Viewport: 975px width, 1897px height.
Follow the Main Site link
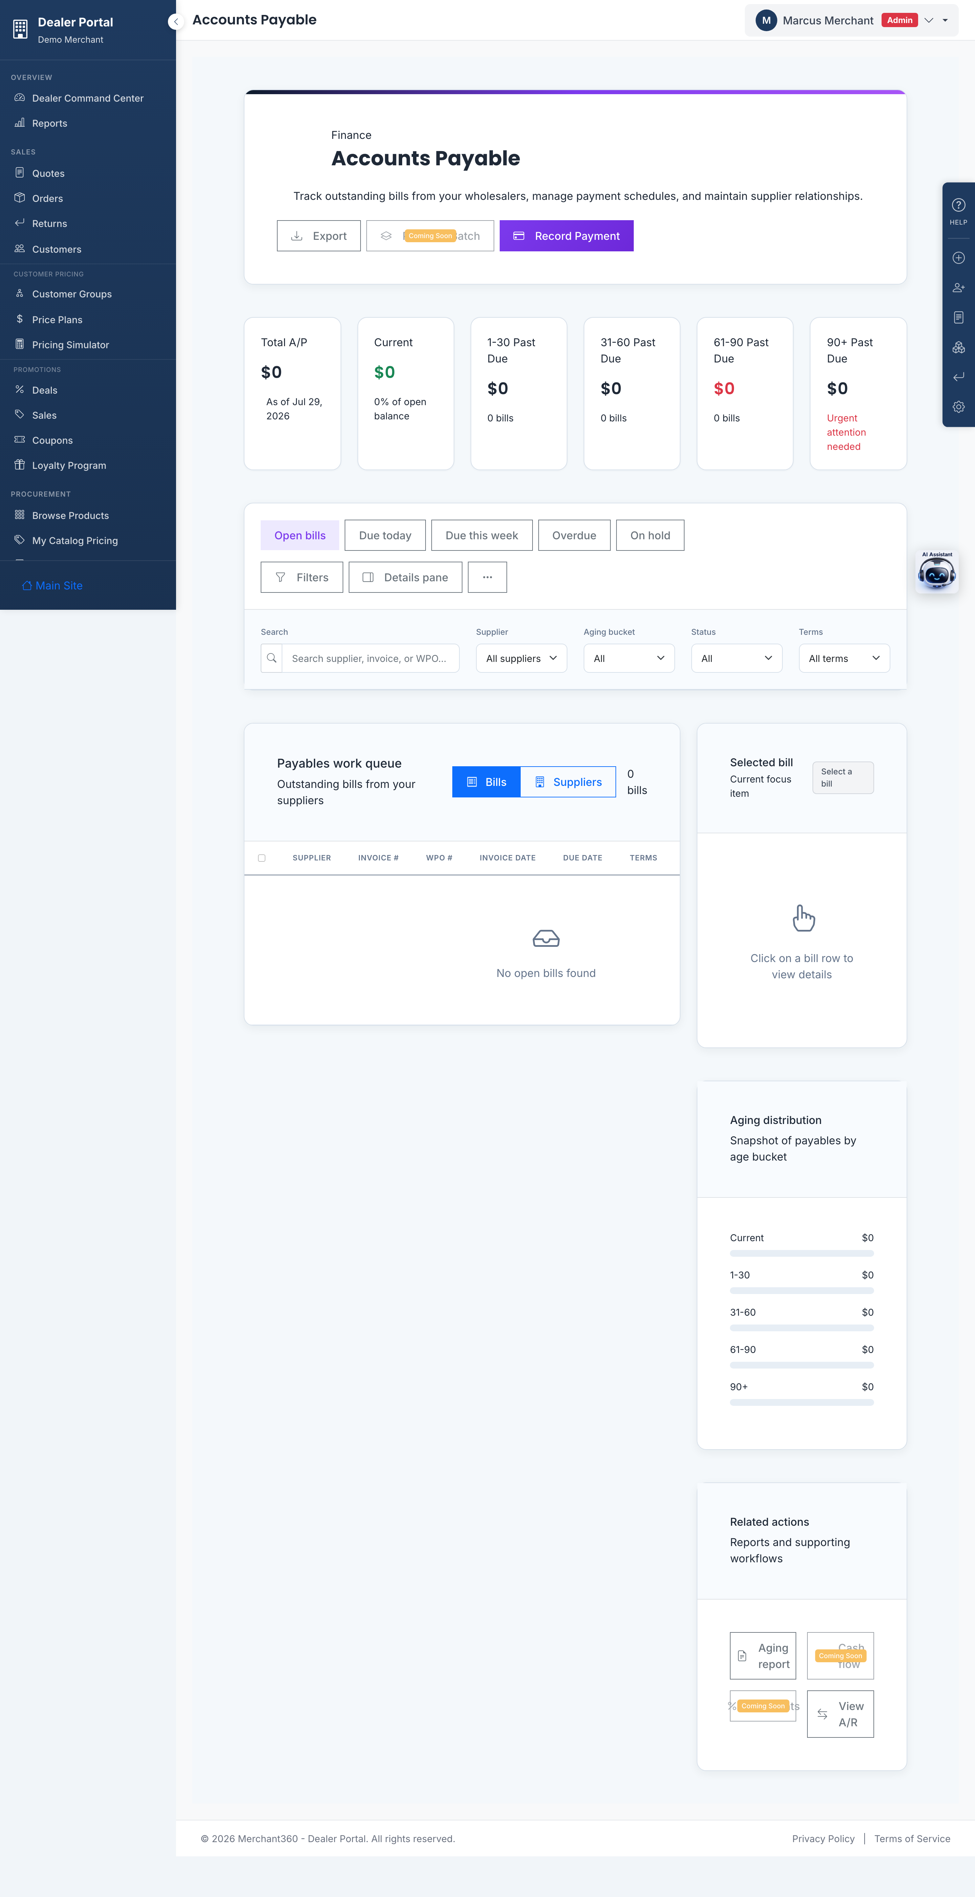52,585
